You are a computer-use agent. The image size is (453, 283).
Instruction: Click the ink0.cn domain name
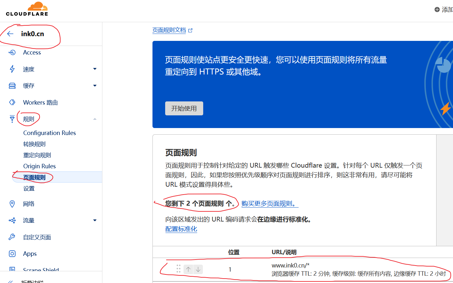tap(33, 34)
